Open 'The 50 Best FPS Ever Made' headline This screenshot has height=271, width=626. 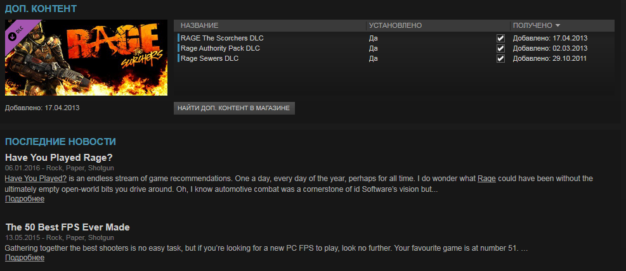click(x=67, y=227)
